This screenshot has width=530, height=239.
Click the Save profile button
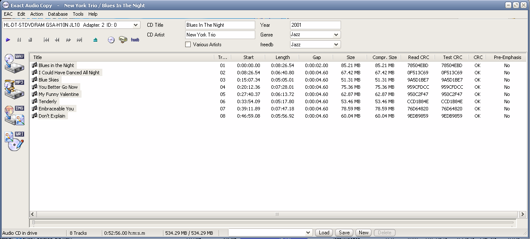[344, 233]
